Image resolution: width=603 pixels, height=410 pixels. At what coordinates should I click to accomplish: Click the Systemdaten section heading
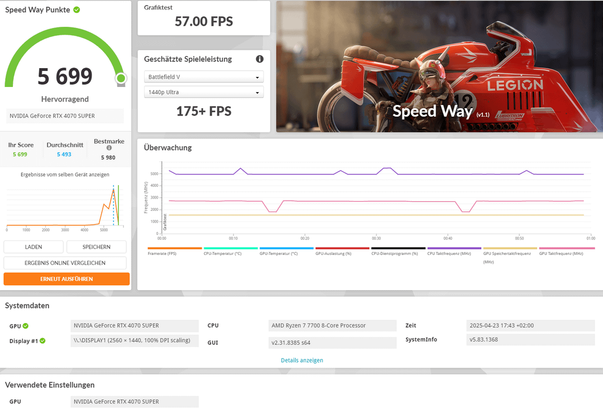(x=27, y=306)
